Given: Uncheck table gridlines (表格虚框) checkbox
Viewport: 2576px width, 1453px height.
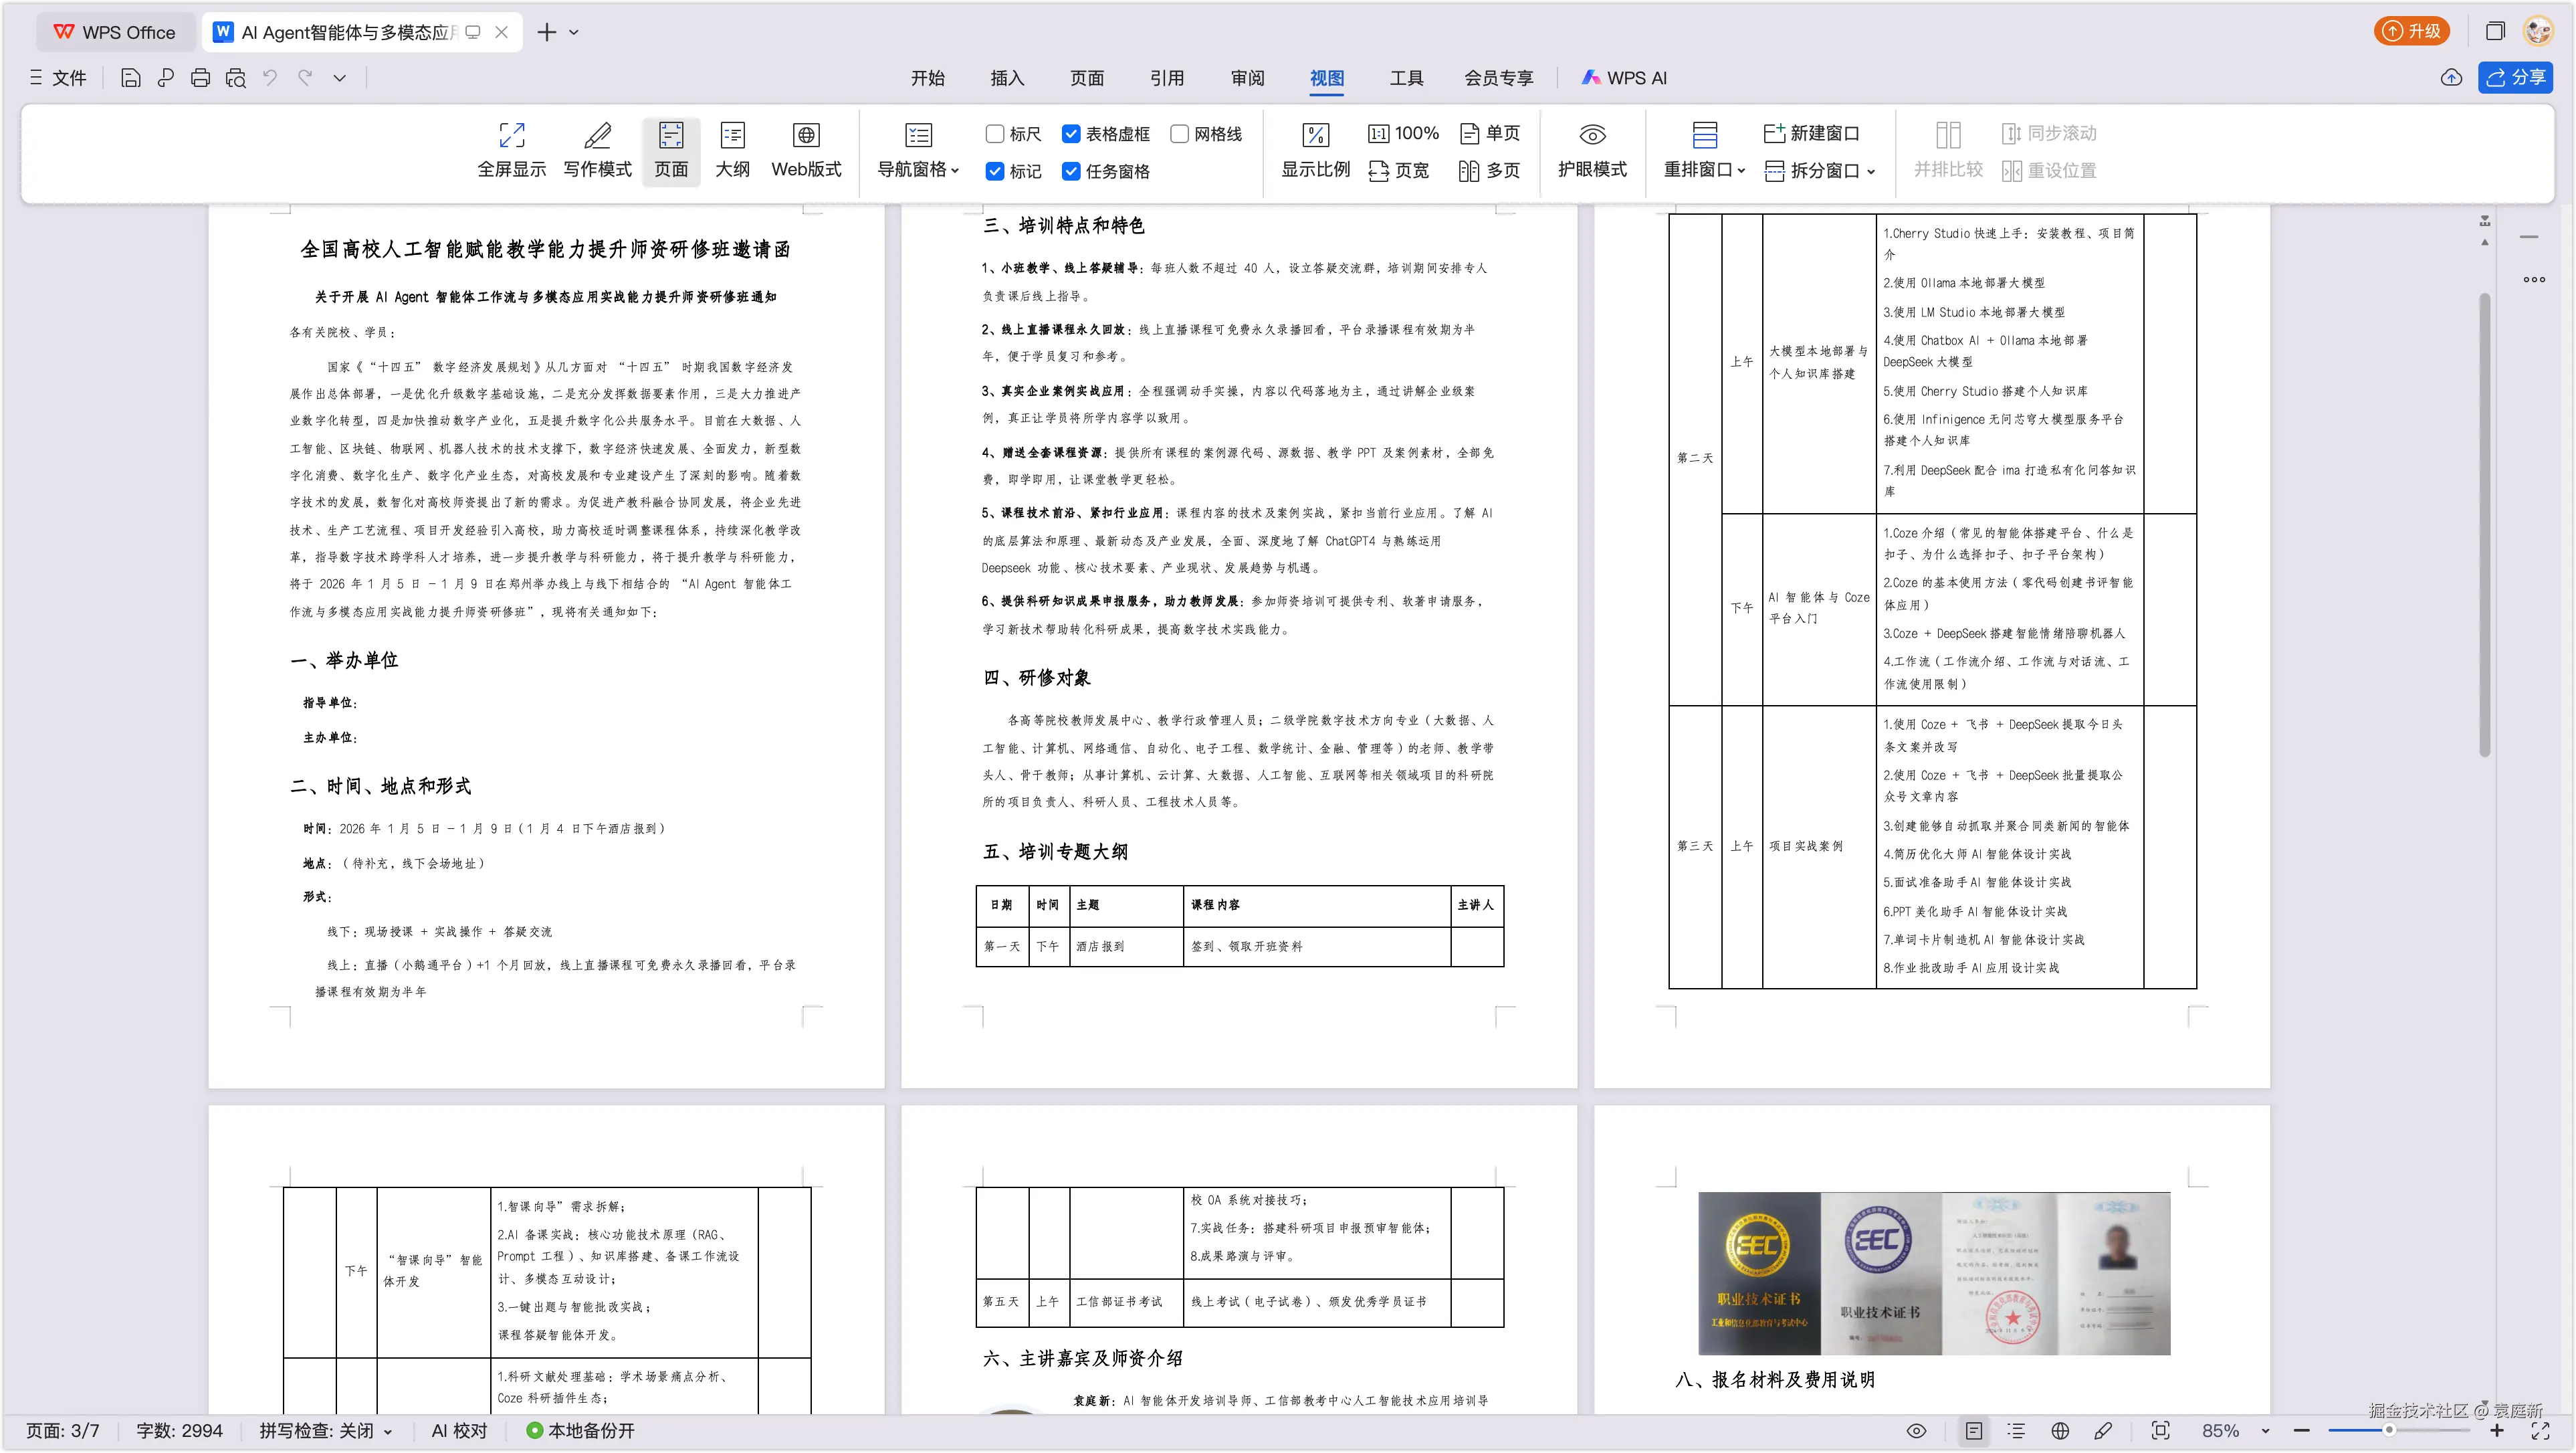Looking at the screenshot, I should click(1071, 134).
